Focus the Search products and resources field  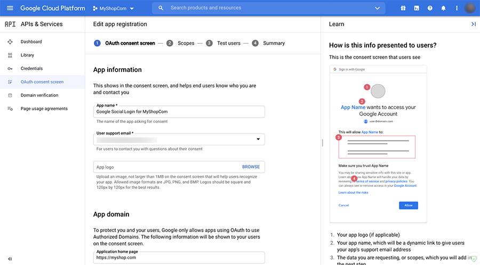(268, 8)
